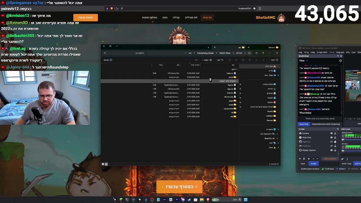Open Steam from the taskbar
361x203 pixels.
[x=189, y=200]
